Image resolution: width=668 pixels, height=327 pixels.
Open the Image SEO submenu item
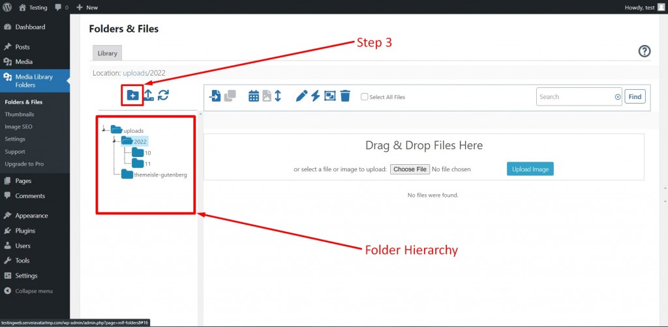[18, 127]
